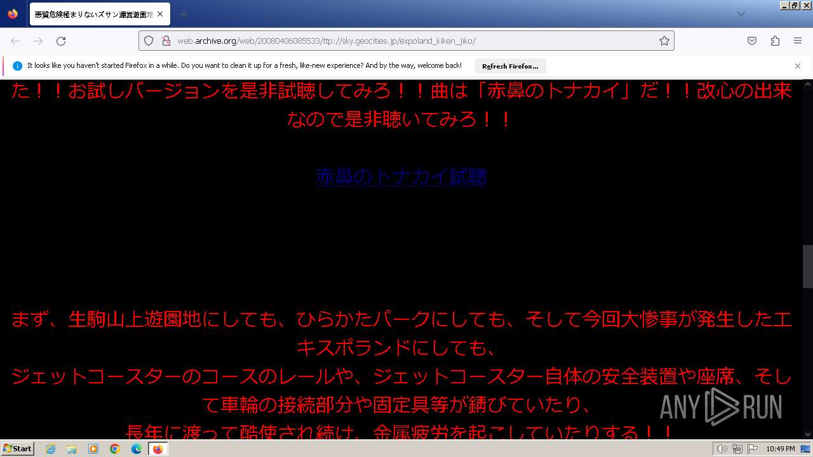This screenshot has height=457, width=813.
Task: Bookmark this page with the star icon
Action: 664,41
